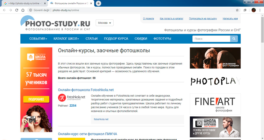Expand the СОБЫТИЯ menu
264x140 pixels.
[38, 39]
